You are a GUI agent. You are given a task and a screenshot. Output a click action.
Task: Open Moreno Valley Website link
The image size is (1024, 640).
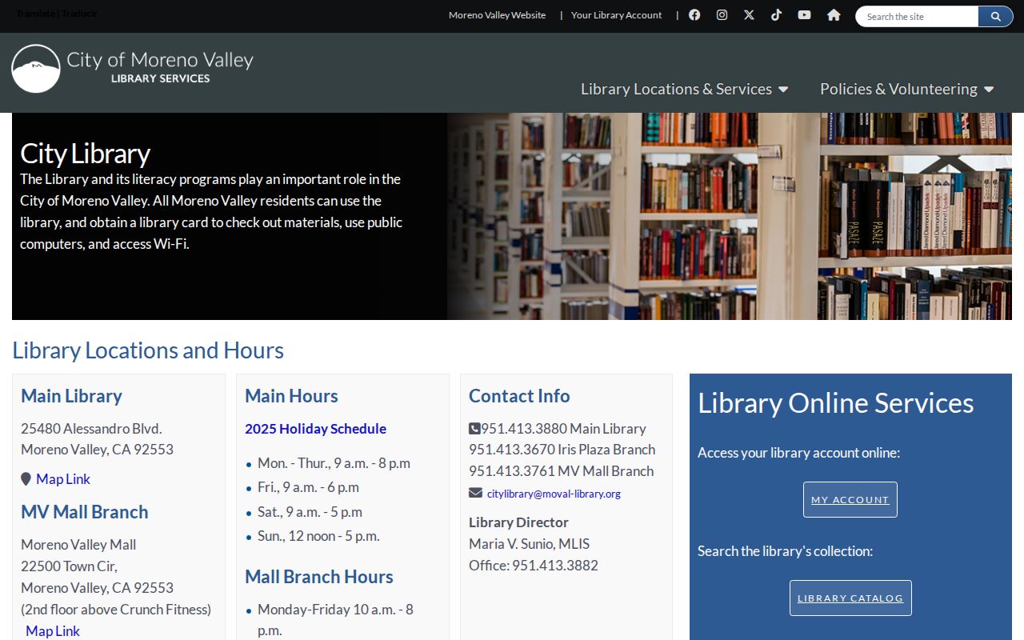point(497,15)
